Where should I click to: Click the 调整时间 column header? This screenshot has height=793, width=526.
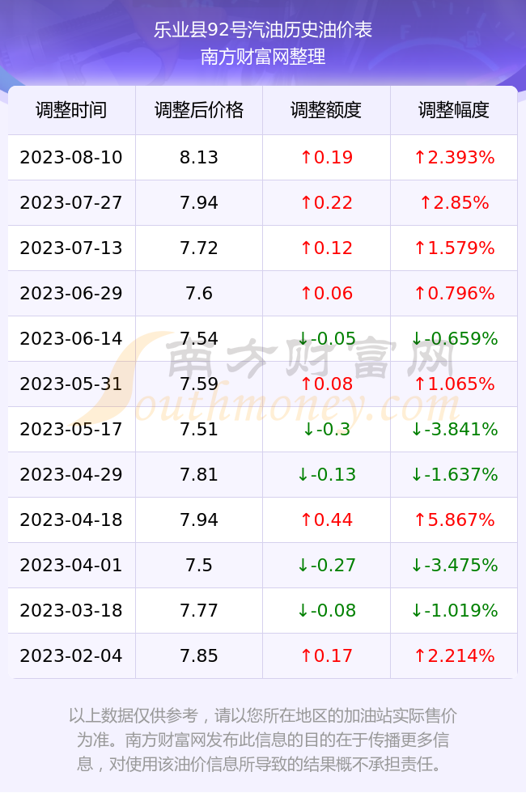coord(71,110)
